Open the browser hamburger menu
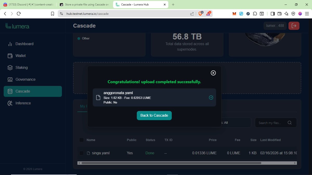This screenshot has width=312, height=175. (307, 14)
